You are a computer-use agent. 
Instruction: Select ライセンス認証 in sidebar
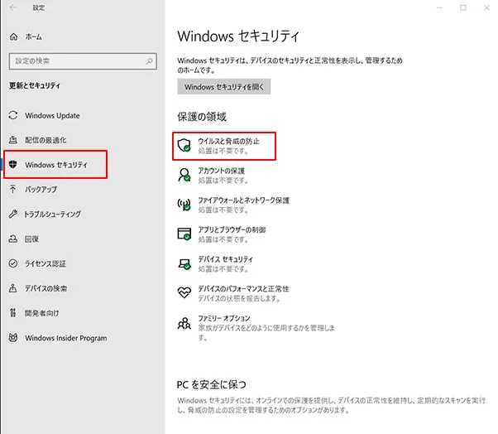click(45, 263)
